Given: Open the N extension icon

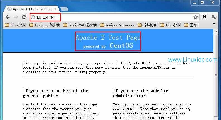Looking at the screenshot, I should [204, 17].
